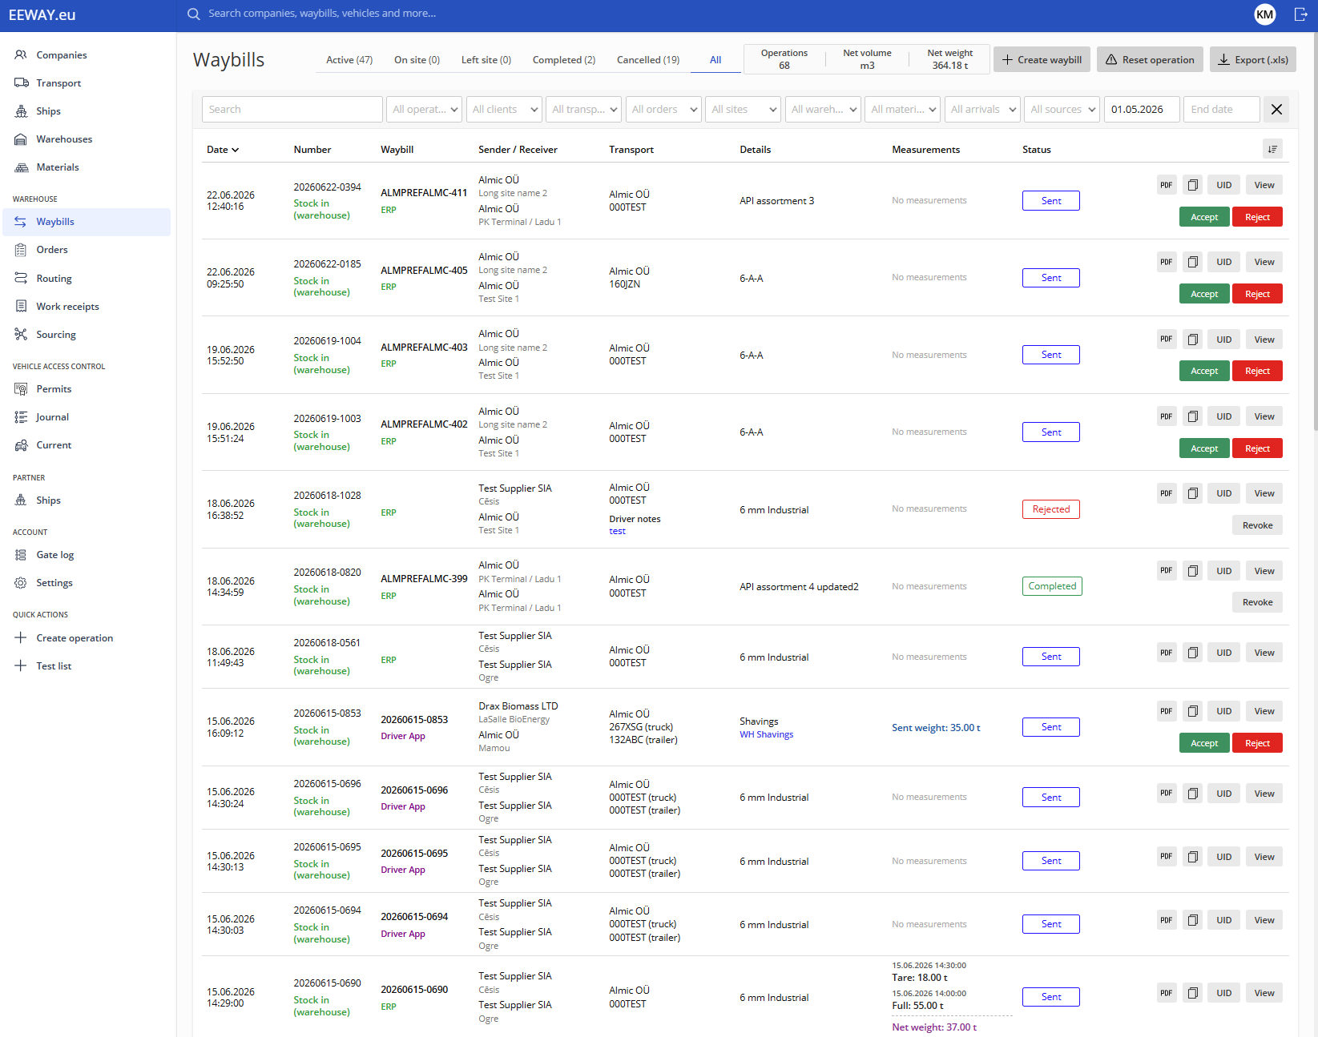The height and width of the screenshot is (1037, 1318).
Task: Clear filters with the X icon
Action: (1276, 110)
